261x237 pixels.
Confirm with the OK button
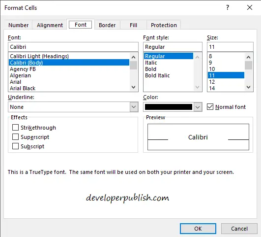click(198, 229)
